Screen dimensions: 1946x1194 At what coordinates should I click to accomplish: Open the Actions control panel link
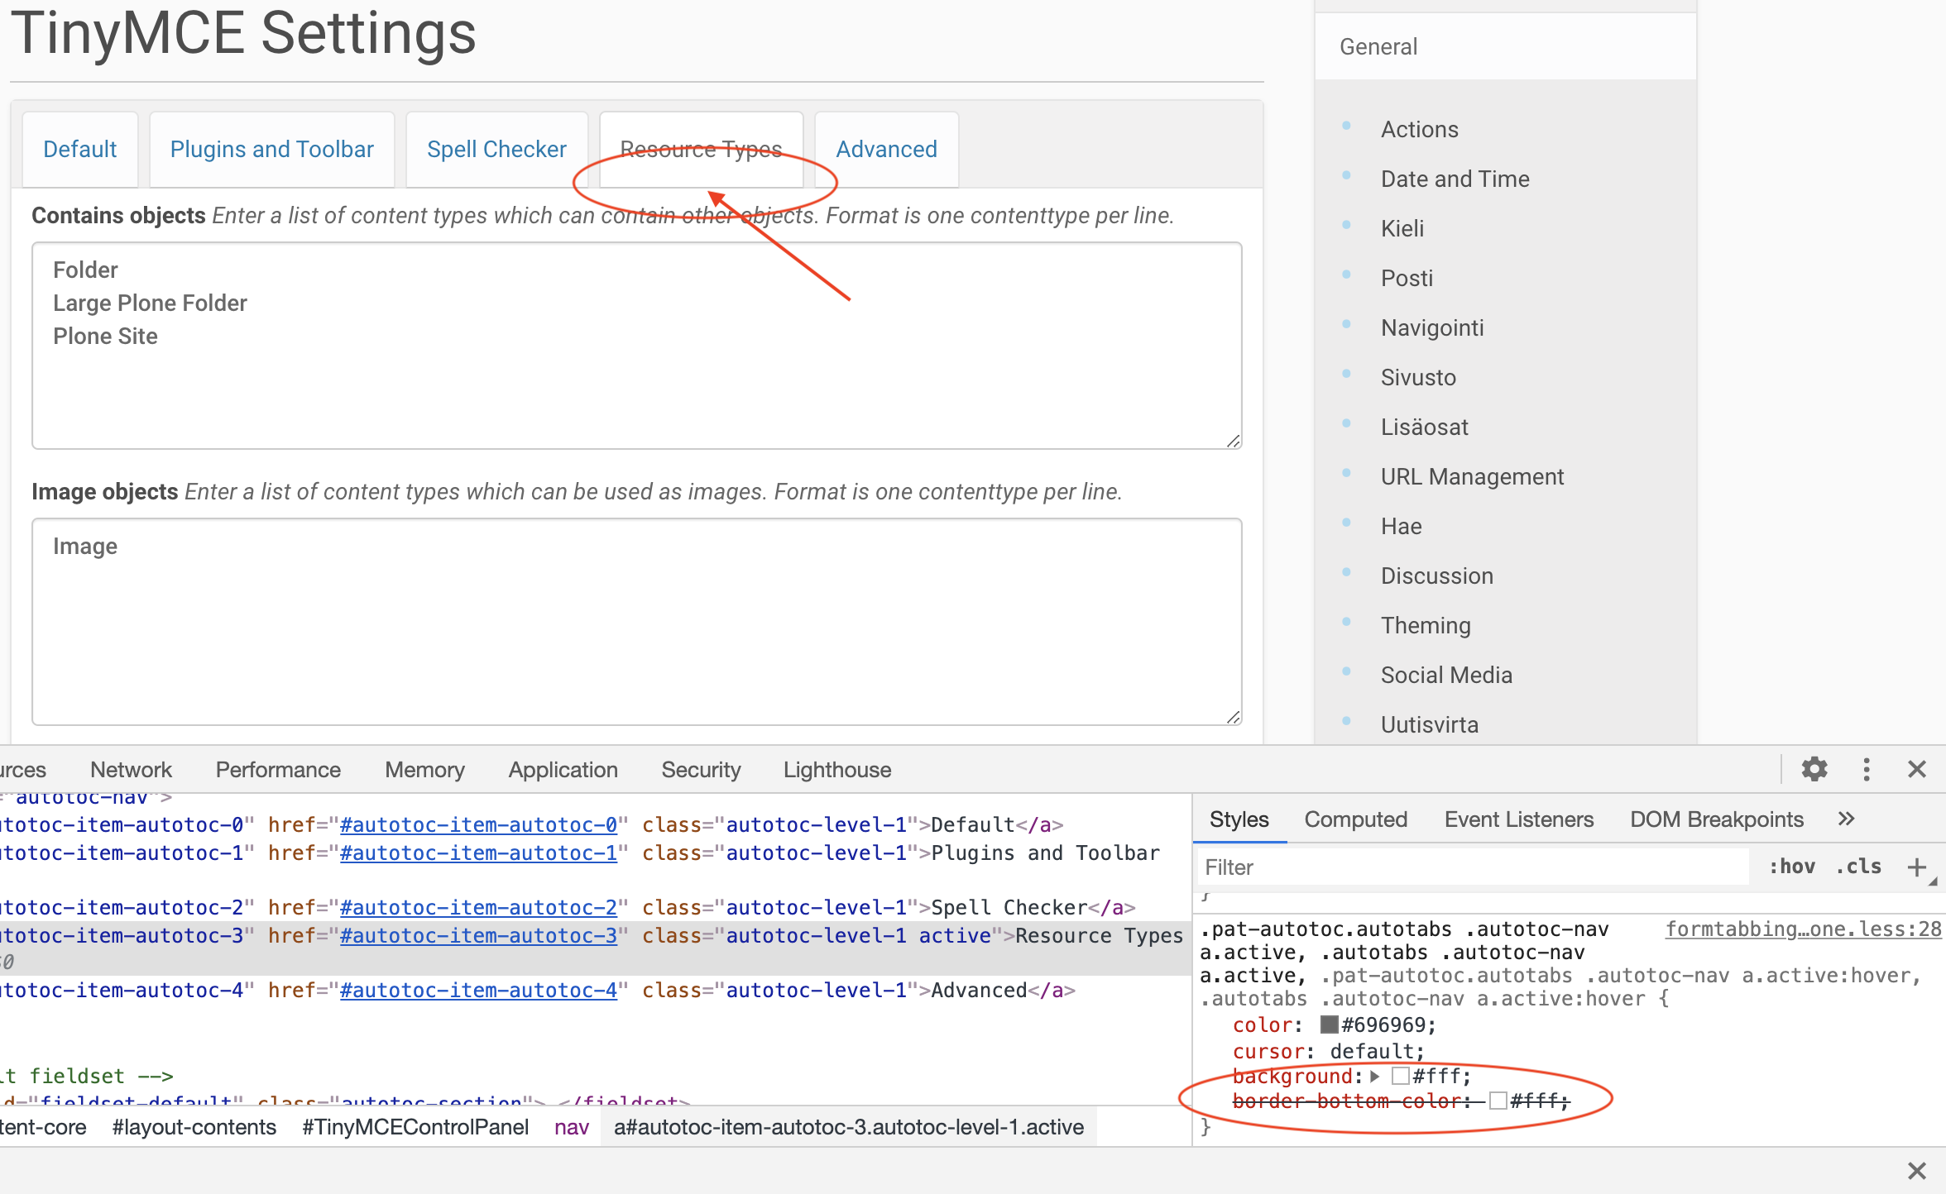1419,129
